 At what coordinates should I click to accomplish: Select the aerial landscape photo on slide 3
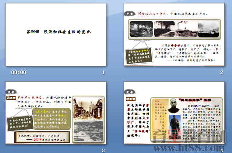pyautogui.click(x=88, y=131)
